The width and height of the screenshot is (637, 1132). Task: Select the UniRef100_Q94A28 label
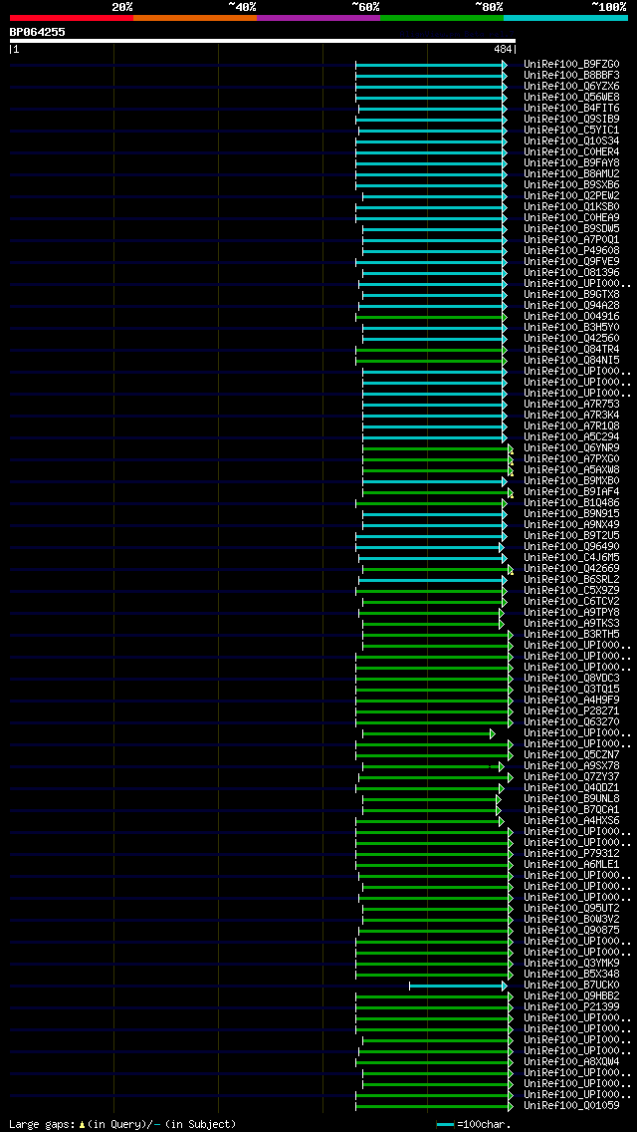pos(571,305)
